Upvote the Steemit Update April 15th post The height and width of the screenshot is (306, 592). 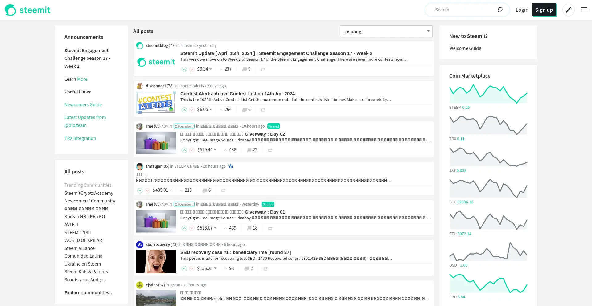point(184,69)
